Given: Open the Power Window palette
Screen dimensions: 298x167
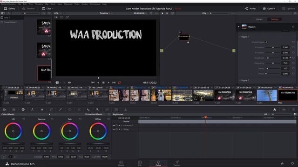Looking at the screenshot, I should pyautogui.click(x=70, y=109).
